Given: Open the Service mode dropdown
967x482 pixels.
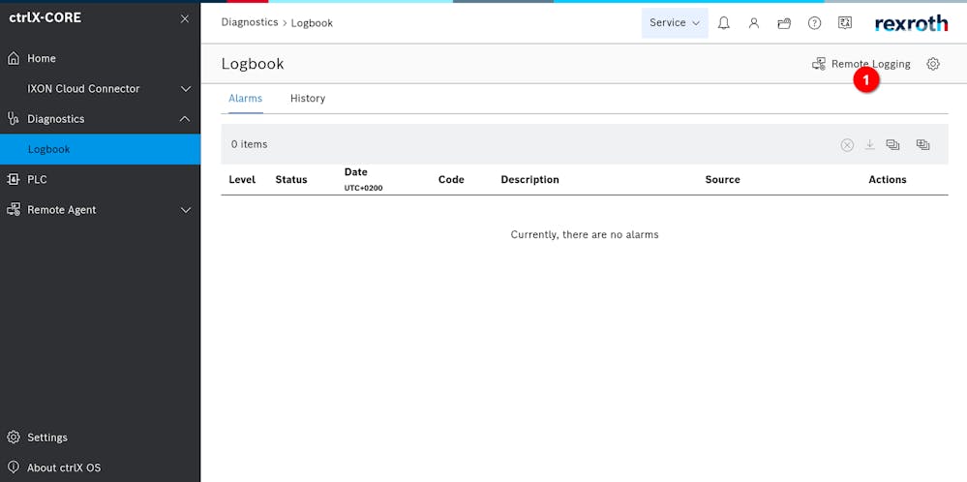Looking at the screenshot, I should (x=674, y=23).
